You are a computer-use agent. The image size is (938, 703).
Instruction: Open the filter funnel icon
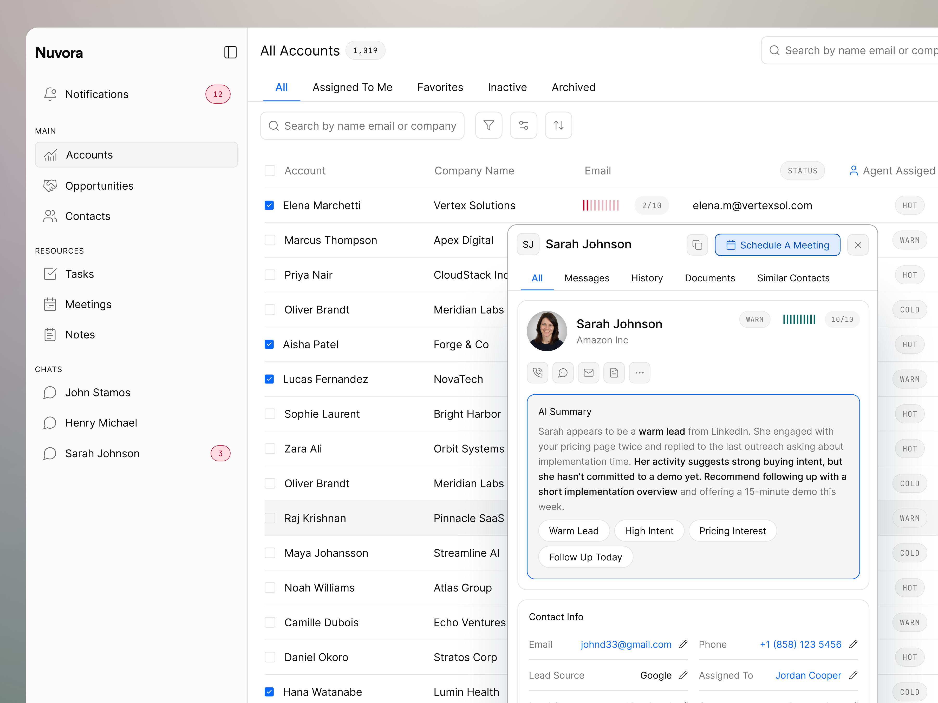pyautogui.click(x=488, y=125)
